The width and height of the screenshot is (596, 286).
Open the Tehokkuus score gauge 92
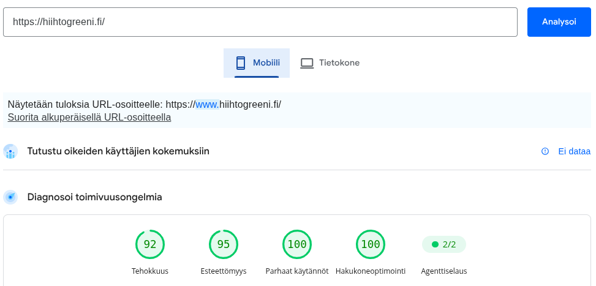pos(150,244)
